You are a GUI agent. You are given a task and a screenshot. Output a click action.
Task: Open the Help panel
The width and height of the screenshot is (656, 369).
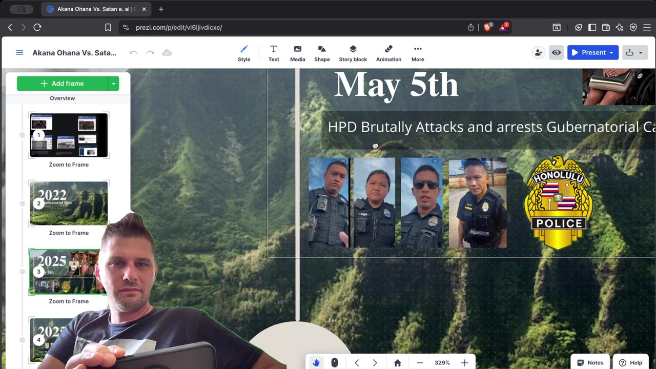630,362
